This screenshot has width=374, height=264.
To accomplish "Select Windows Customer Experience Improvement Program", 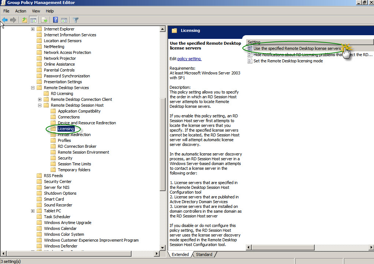I will (x=91, y=240).
